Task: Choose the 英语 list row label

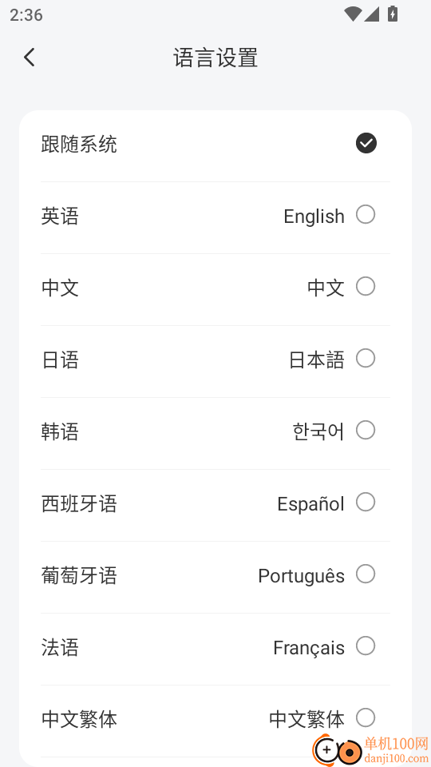Action: tap(60, 217)
